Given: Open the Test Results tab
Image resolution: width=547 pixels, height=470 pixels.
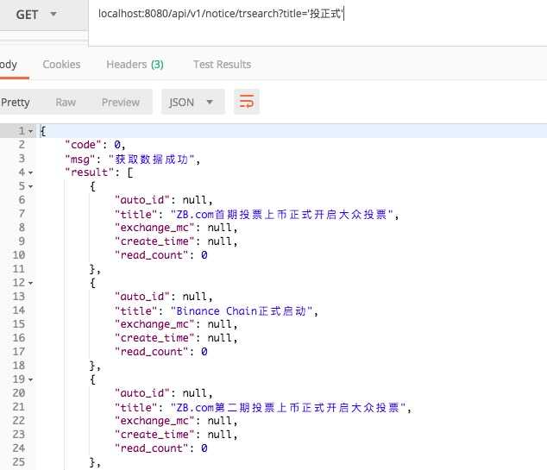Looking at the screenshot, I should 223,65.
